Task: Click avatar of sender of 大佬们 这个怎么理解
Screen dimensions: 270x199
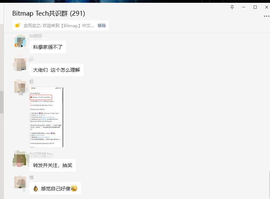Action: coord(20,64)
